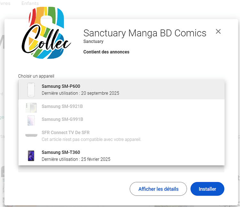Click the Contient des annonces label
Screen dimensions: 240x207
pyautogui.click(x=106, y=52)
